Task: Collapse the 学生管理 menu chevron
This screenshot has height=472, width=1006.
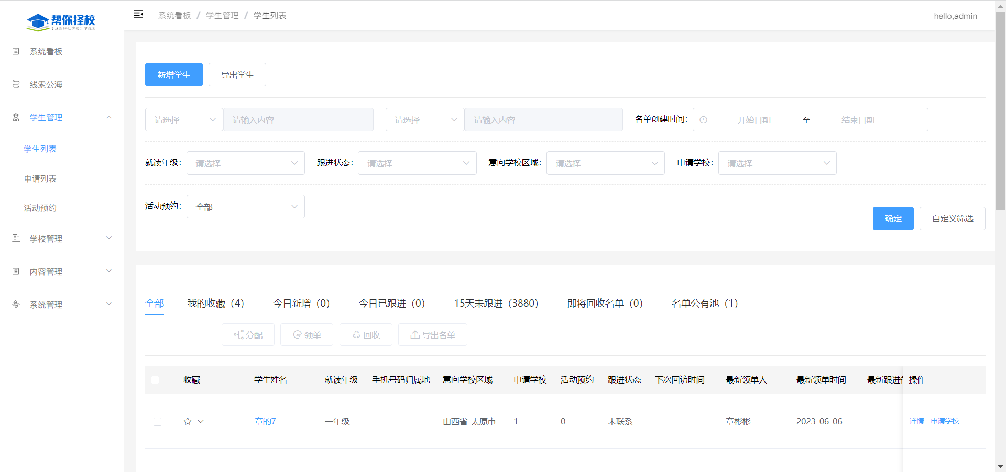Action: (x=109, y=117)
